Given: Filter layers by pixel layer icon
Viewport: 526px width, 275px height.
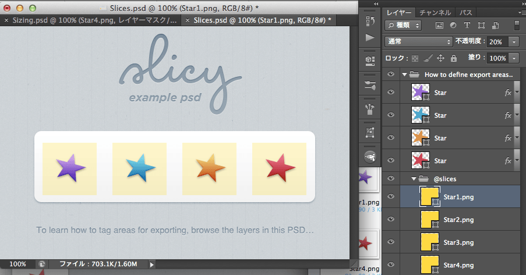Looking at the screenshot, I should coord(439,25).
